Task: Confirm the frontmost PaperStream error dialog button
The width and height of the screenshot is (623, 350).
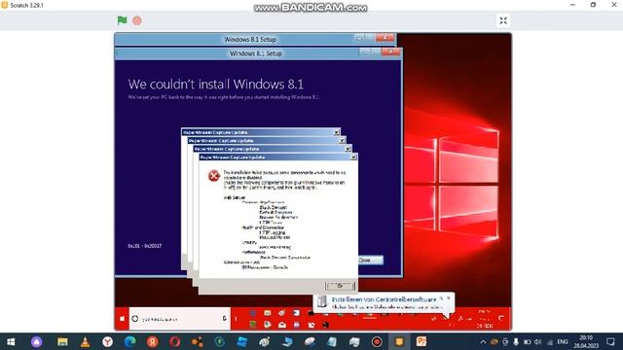Action: point(340,286)
